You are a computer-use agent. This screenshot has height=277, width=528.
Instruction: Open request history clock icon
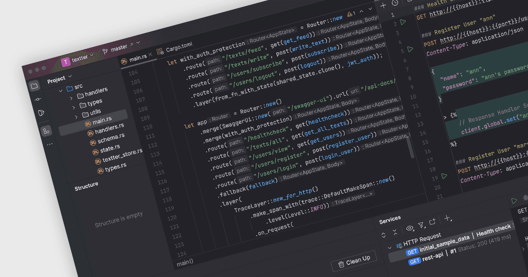click(395, 3)
